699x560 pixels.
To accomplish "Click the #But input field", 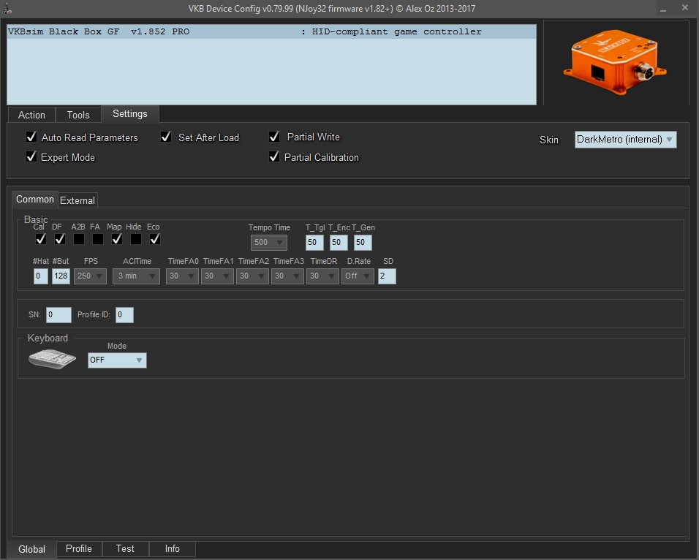I will click(61, 276).
